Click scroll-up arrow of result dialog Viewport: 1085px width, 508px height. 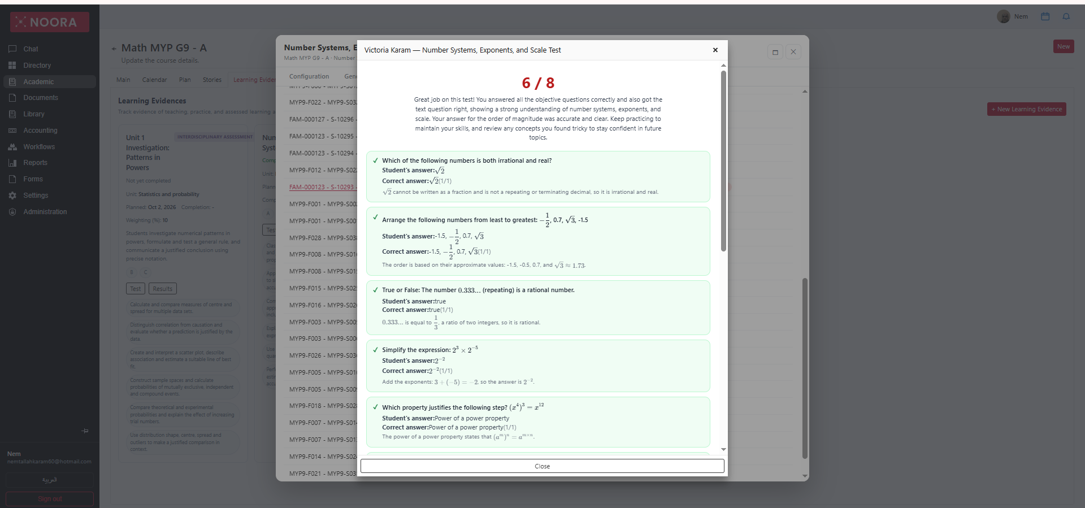pyautogui.click(x=723, y=66)
